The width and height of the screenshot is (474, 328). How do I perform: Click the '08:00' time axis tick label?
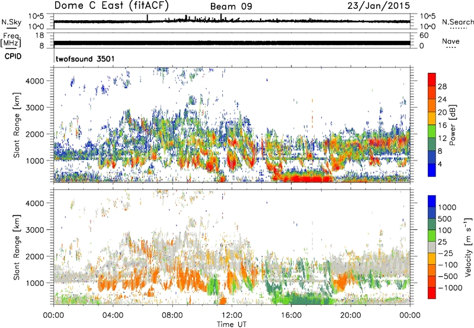tap(172, 316)
